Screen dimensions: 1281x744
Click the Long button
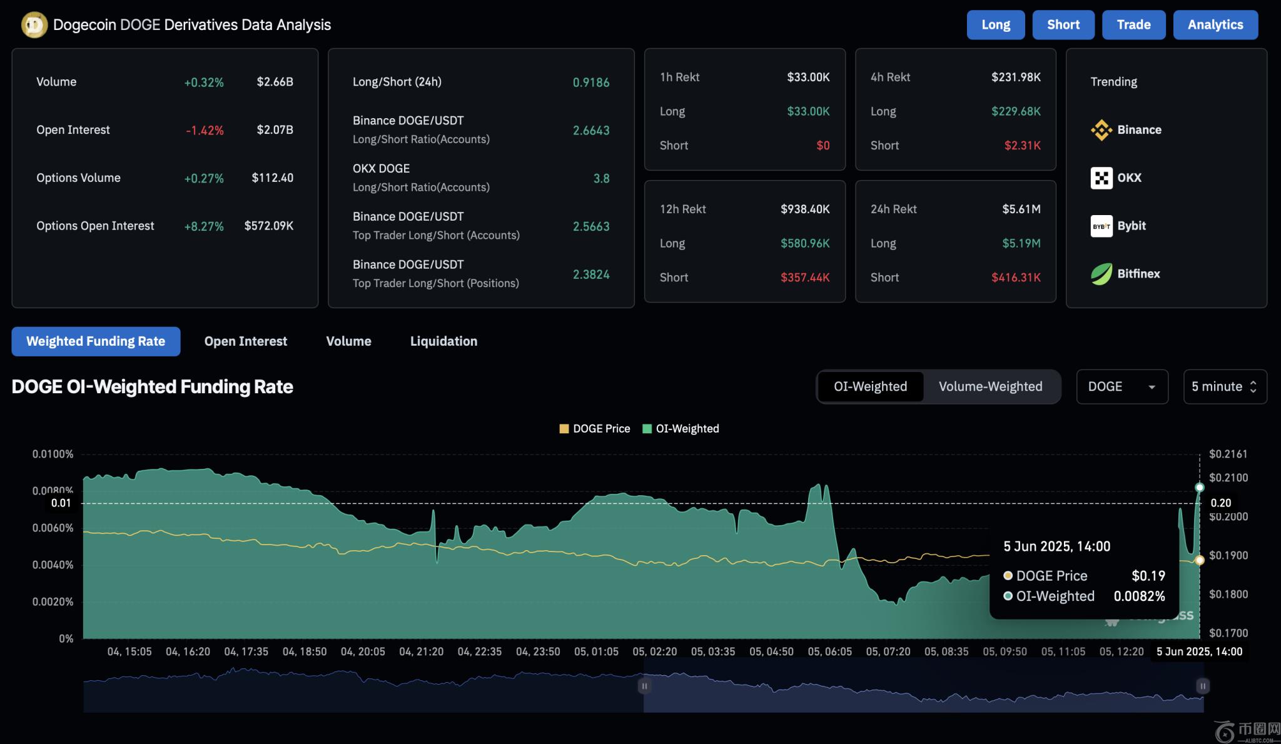tap(995, 25)
